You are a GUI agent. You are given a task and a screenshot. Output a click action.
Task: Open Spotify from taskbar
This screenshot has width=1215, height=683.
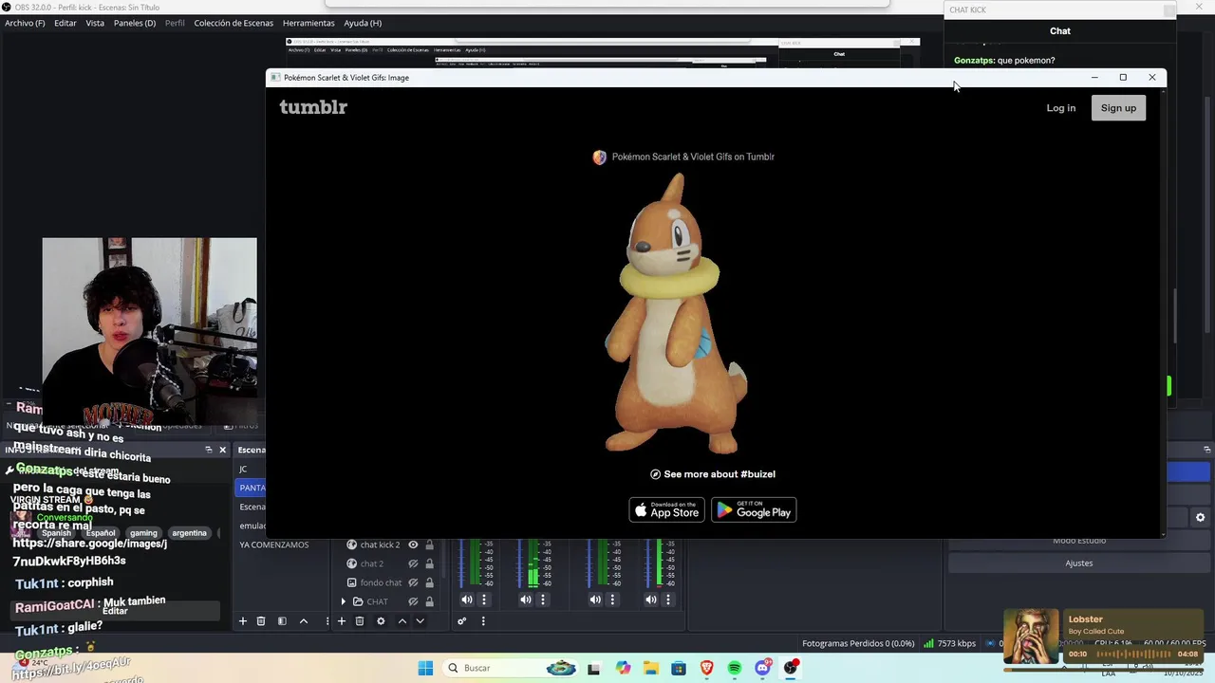pyautogui.click(x=735, y=668)
